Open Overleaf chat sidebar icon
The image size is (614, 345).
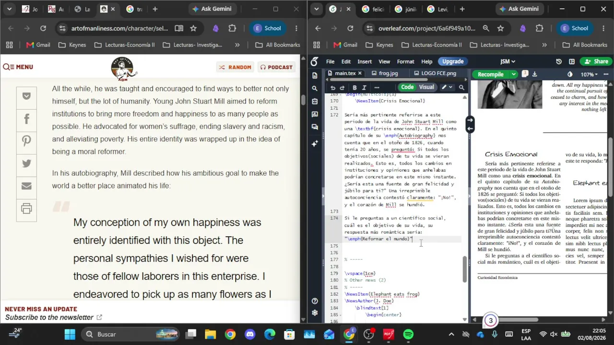pyautogui.click(x=315, y=127)
